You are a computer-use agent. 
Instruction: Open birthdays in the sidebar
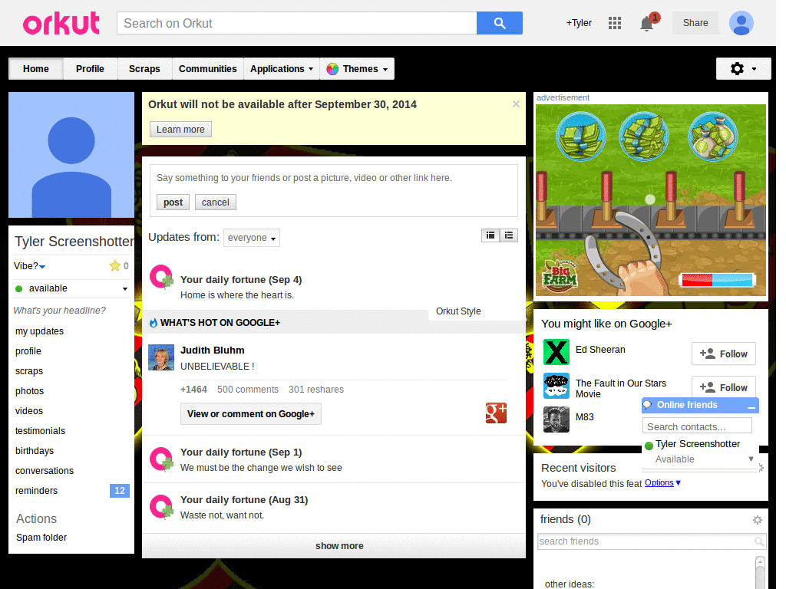[35, 451]
